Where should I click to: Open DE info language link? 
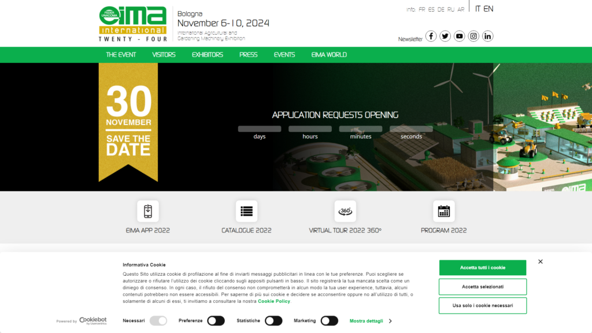(x=441, y=9)
